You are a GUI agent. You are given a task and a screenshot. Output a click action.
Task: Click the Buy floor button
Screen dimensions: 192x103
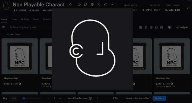[x=159, y=98]
